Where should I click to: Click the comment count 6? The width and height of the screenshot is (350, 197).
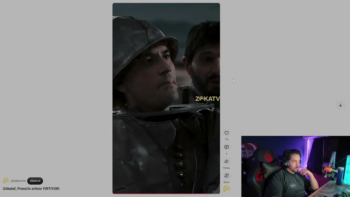click(x=226, y=154)
